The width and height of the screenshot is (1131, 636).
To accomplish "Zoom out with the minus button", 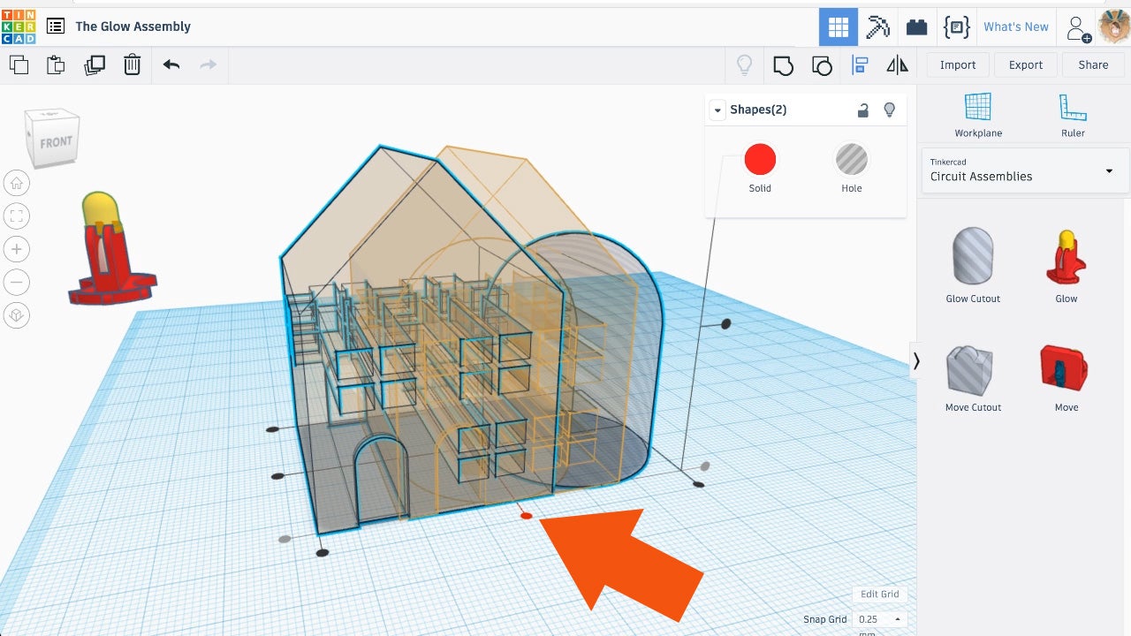I will point(17,282).
